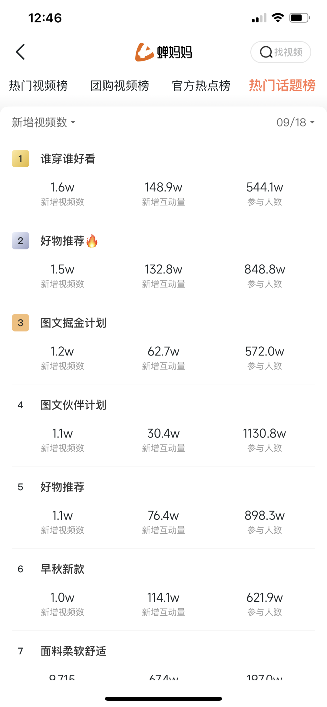Tap the 蝉妈妈 logo icon
Image resolution: width=327 pixels, height=707 pixels.
pos(144,52)
